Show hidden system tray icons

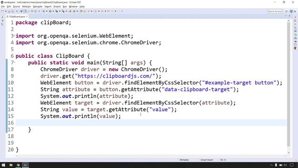pos(271,165)
